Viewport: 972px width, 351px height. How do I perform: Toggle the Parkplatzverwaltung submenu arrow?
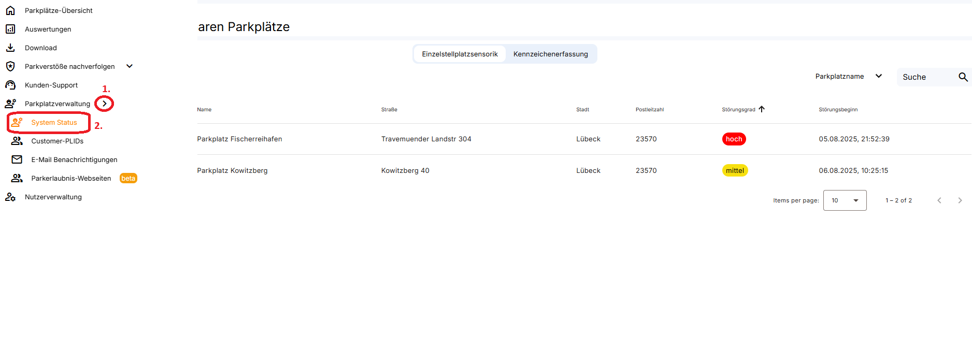(104, 104)
